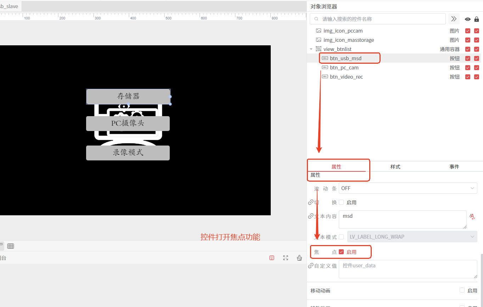Toggle visibility checkbox for btn_usb_msd

[468, 58]
